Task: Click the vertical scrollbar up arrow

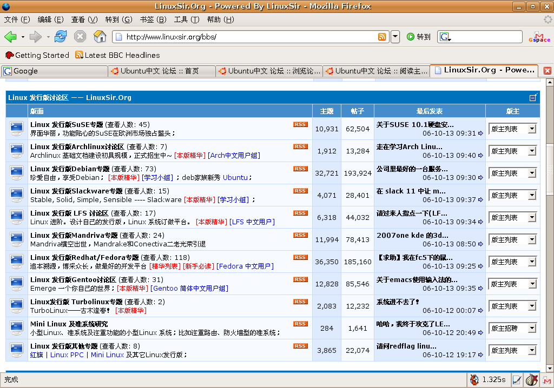Action: [550, 83]
